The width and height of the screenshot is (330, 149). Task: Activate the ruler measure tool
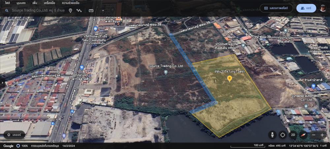point(91,11)
